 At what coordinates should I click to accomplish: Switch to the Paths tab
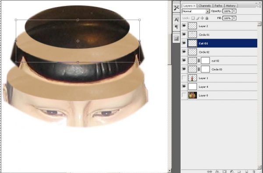pyautogui.click(x=218, y=6)
